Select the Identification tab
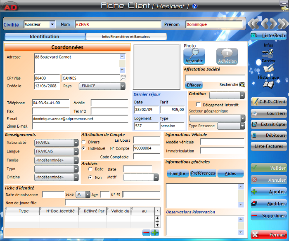This screenshot has height=241, width=289. (44, 37)
